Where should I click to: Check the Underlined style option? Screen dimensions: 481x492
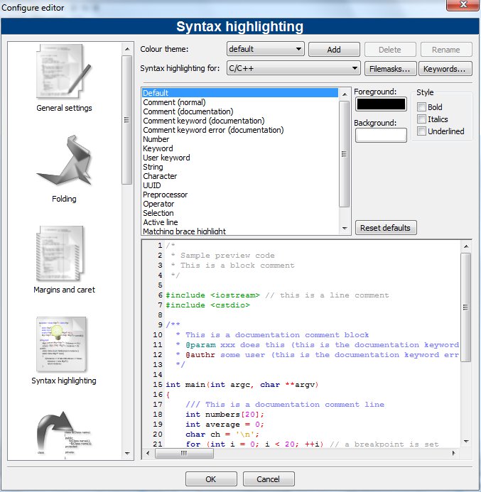point(421,131)
